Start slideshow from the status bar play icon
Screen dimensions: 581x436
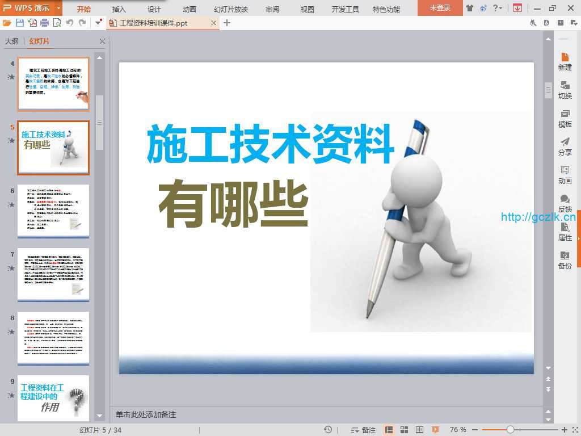435,430
